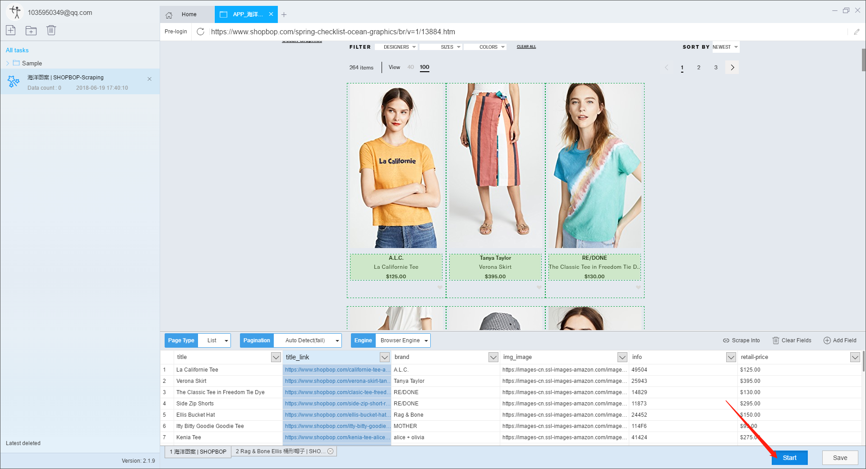Viewport: 866px width, 469px height.
Task: Open the Engine Browser Engine dropdown
Action: 403,340
